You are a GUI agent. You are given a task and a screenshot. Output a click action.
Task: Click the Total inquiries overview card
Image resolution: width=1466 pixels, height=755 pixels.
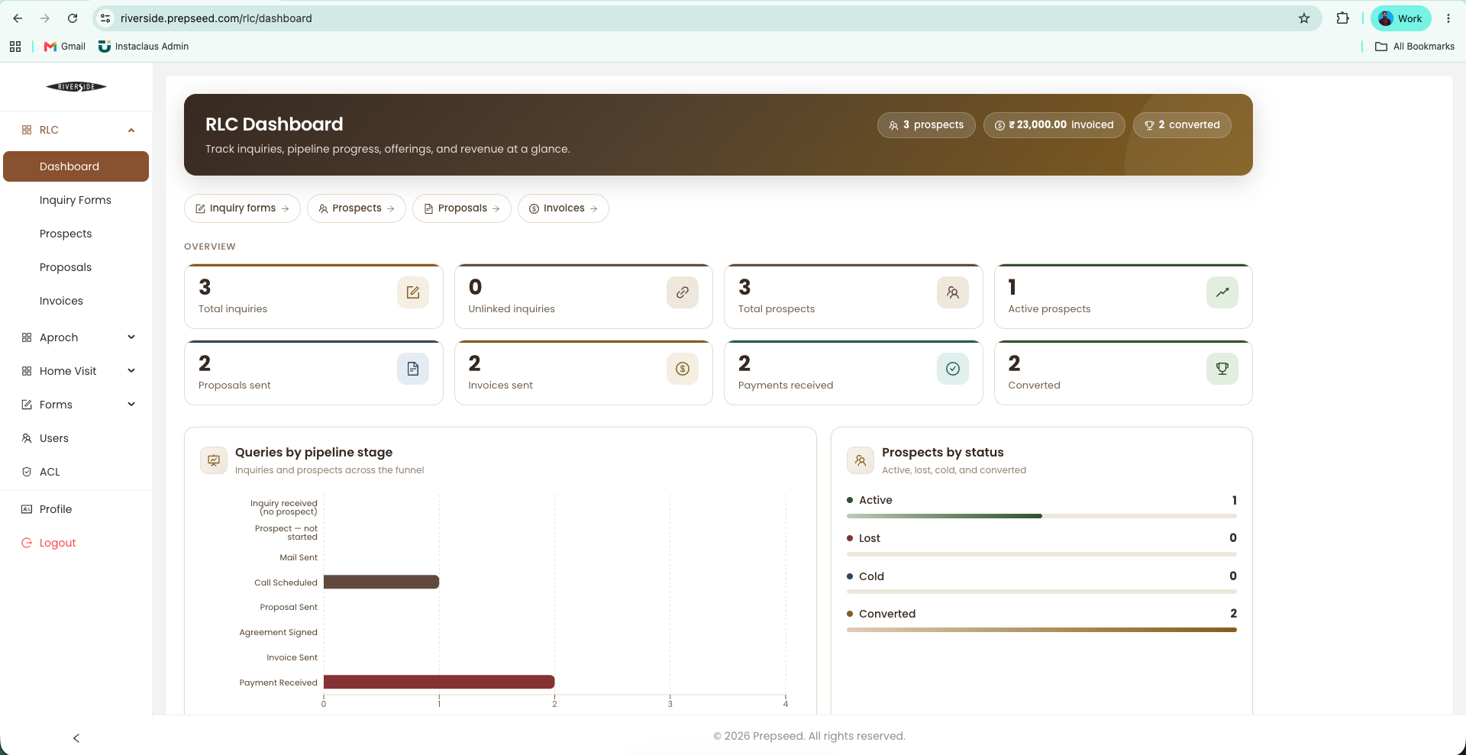(314, 296)
